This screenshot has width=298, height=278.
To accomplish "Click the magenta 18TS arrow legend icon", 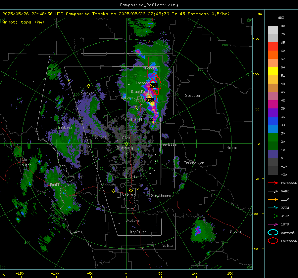I will (273, 224).
